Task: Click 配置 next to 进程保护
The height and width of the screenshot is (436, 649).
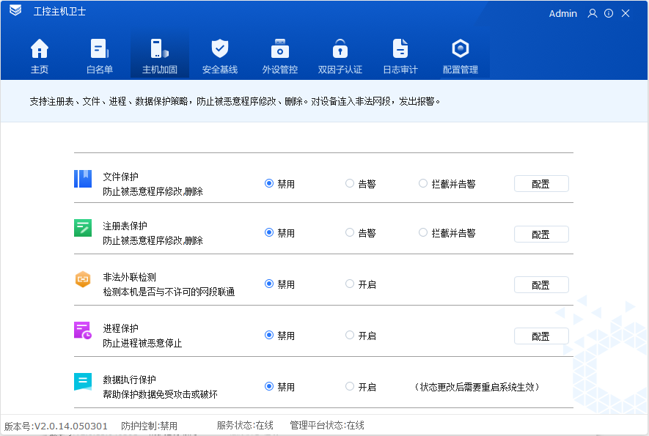Action: 541,336
